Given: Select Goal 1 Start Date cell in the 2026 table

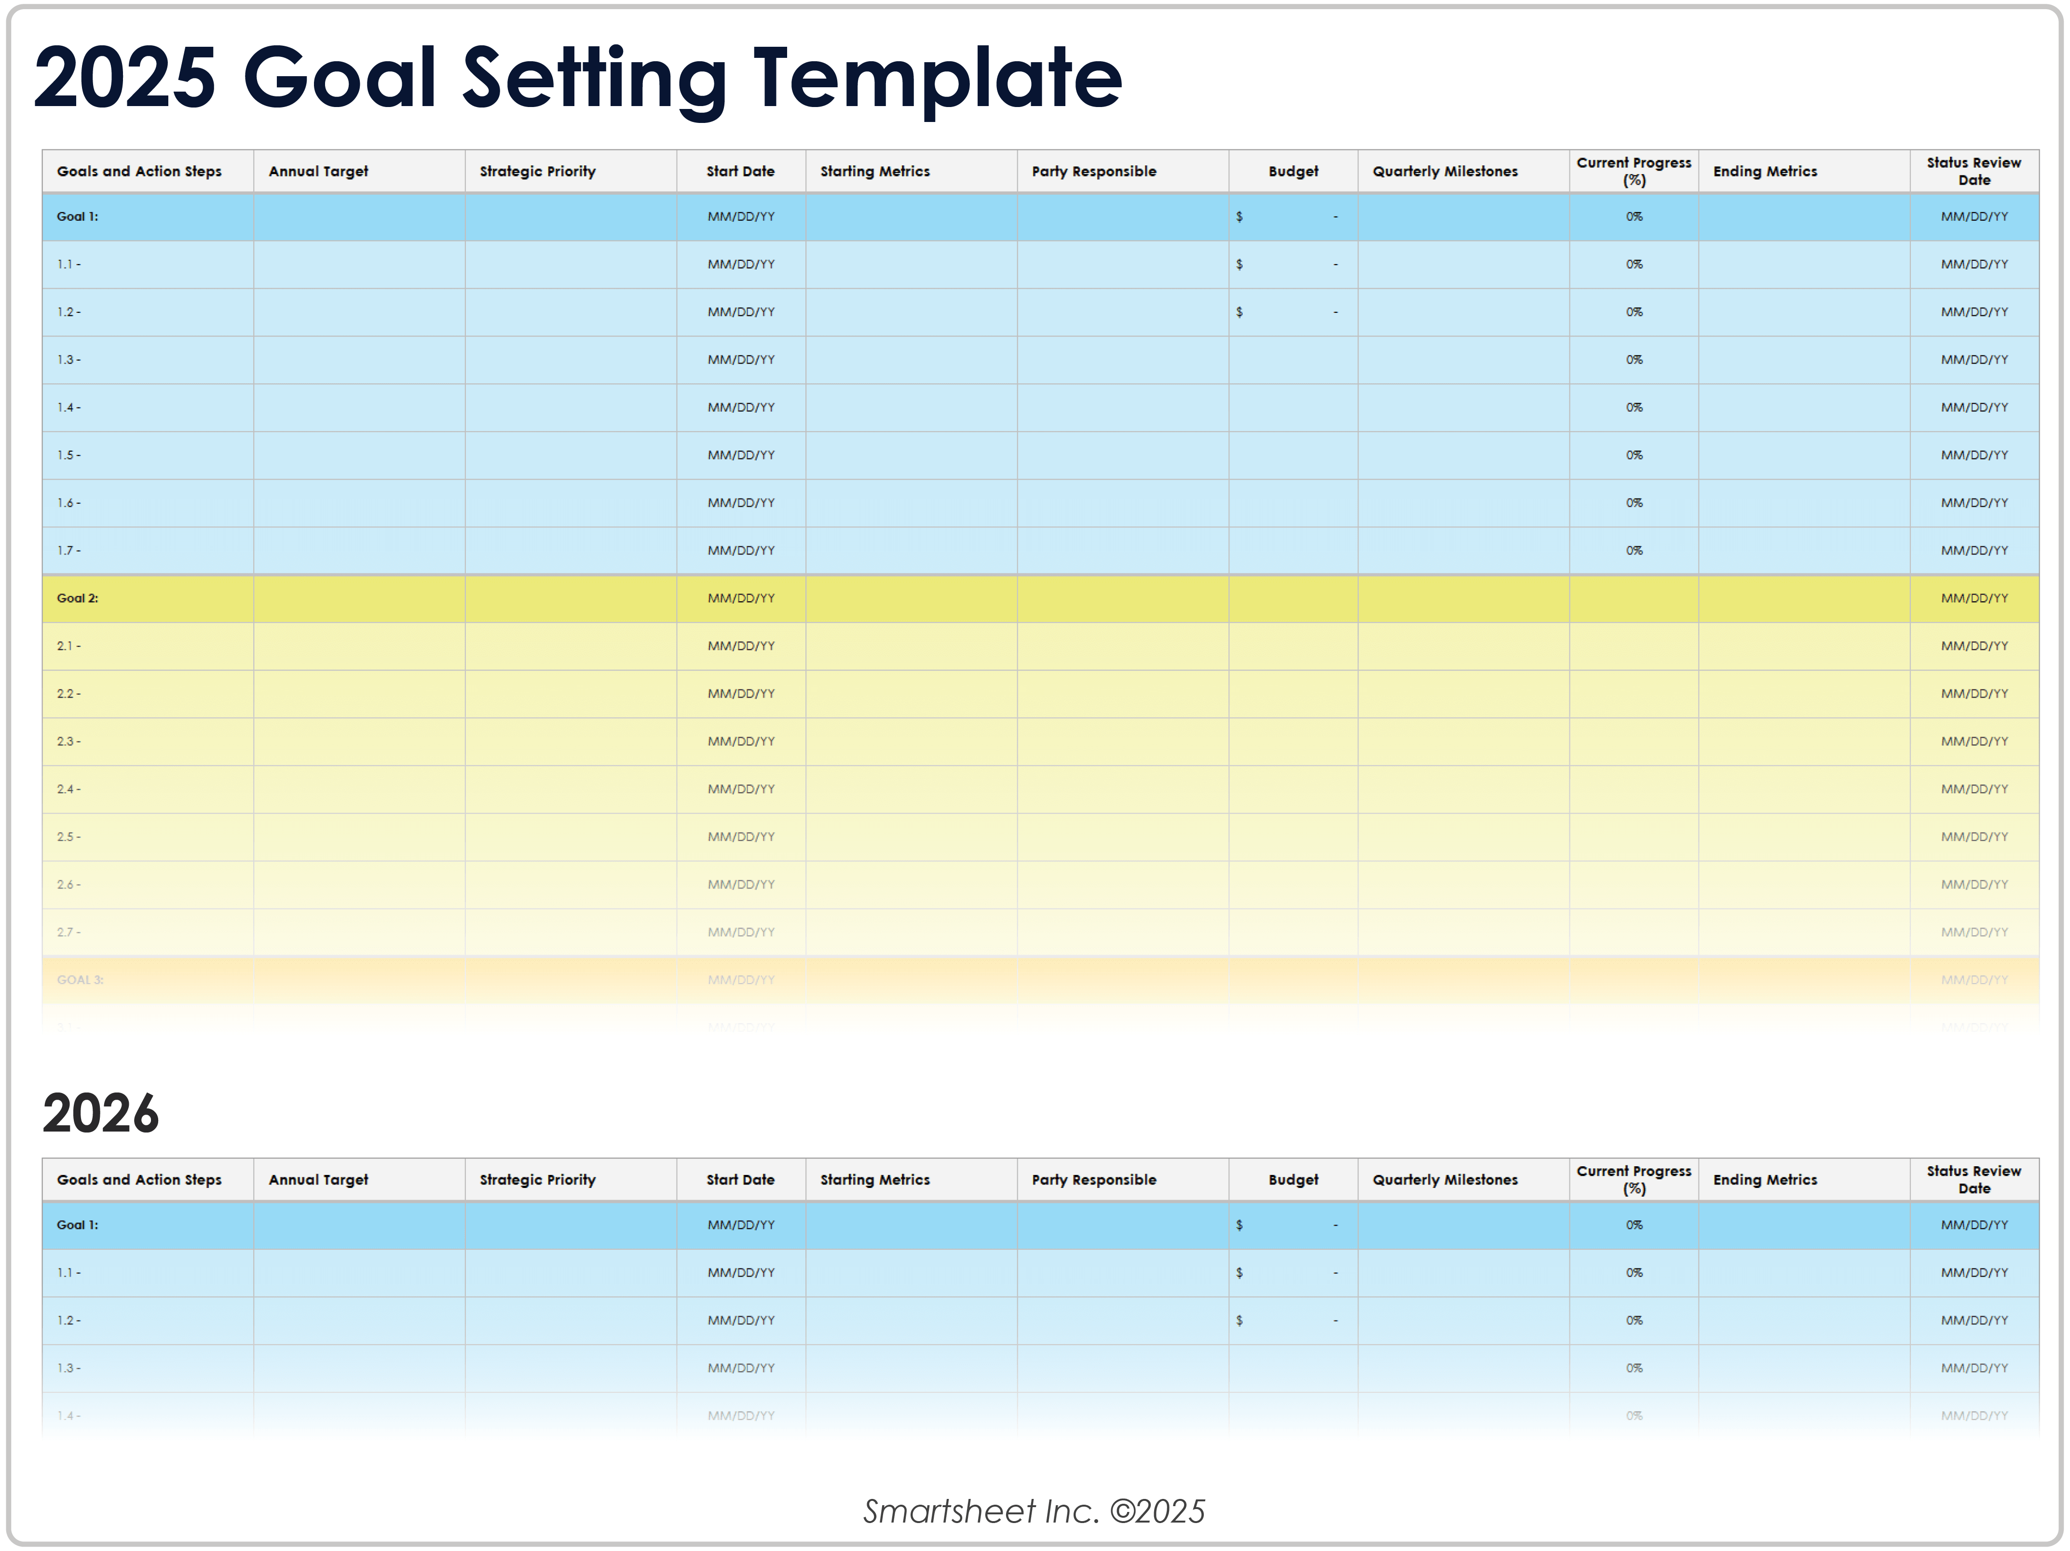Looking at the screenshot, I should (x=740, y=1226).
